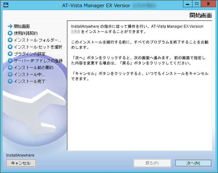
Task: Close the installer window
Action: click(x=208, y=4)
